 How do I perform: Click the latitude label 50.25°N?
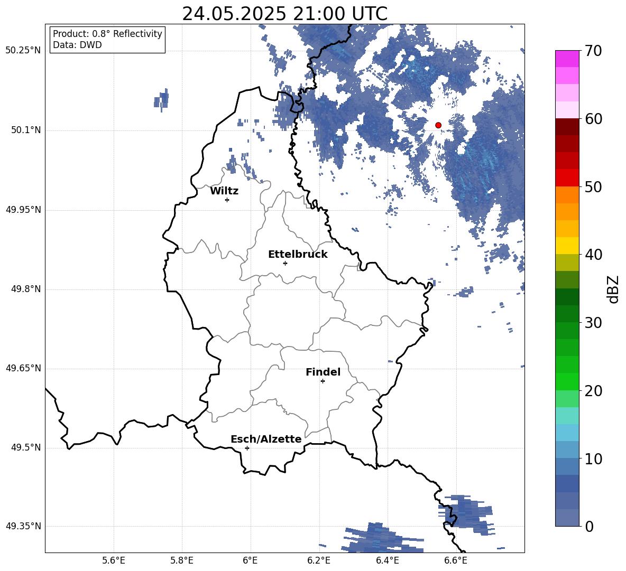[23, 51]
